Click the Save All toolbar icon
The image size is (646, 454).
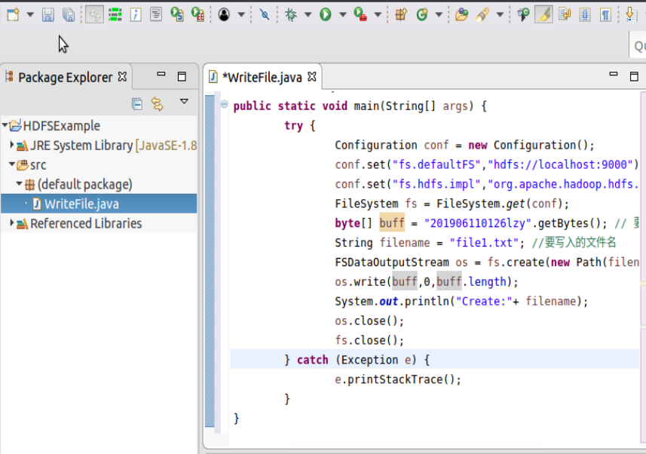69,14
